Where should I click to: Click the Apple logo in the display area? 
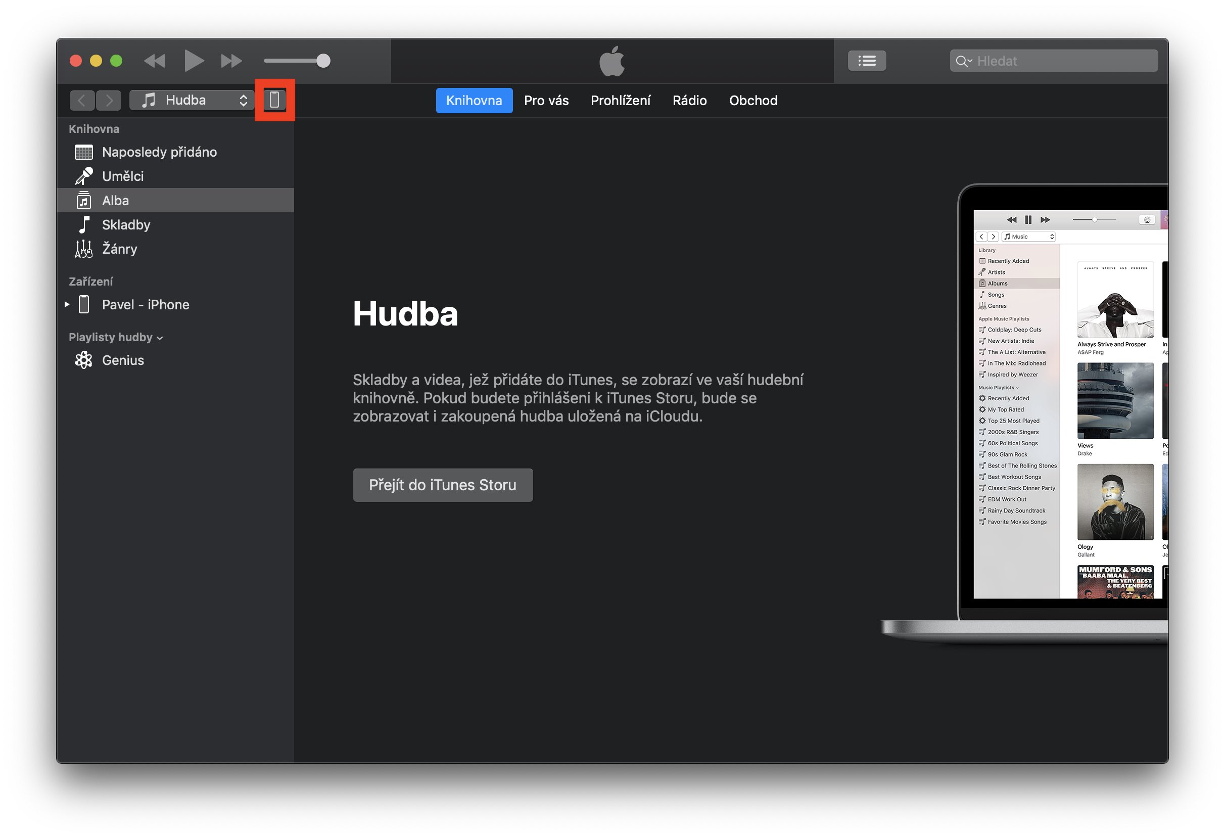(x=612, y=61)
